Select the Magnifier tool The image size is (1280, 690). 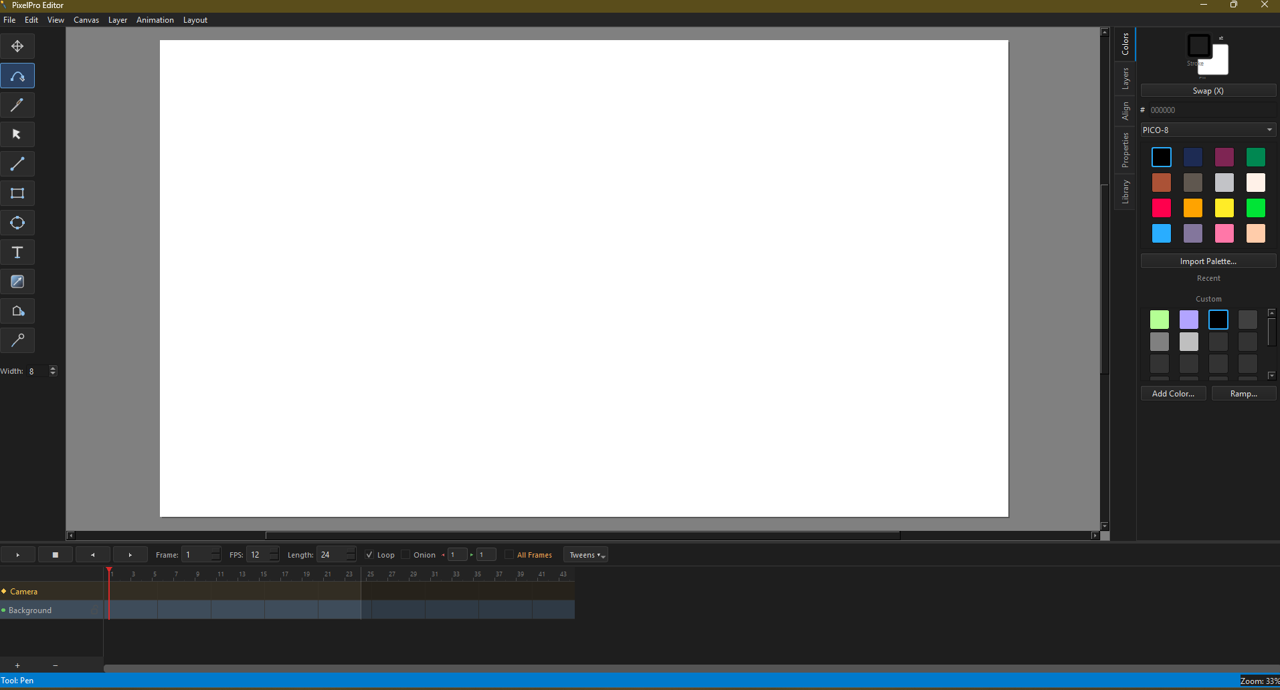(17, 340)
